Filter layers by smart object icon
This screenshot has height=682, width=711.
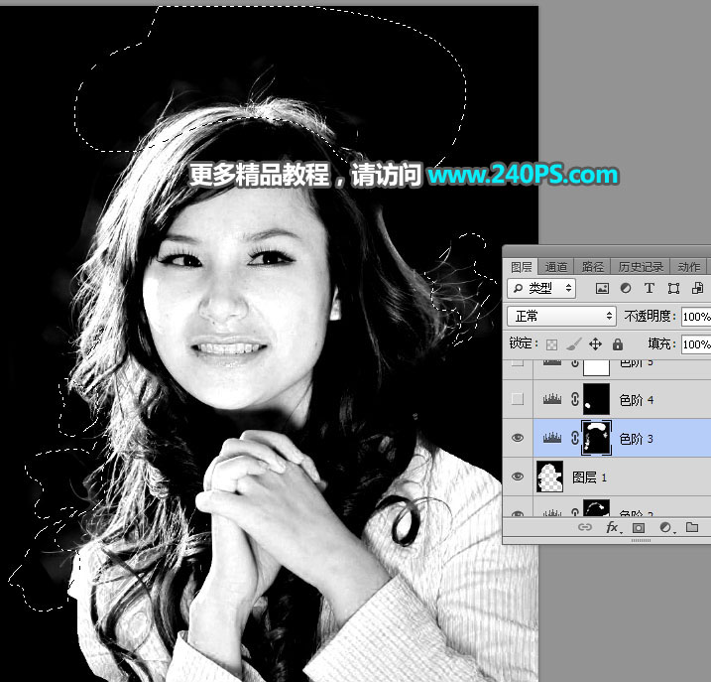698,288
